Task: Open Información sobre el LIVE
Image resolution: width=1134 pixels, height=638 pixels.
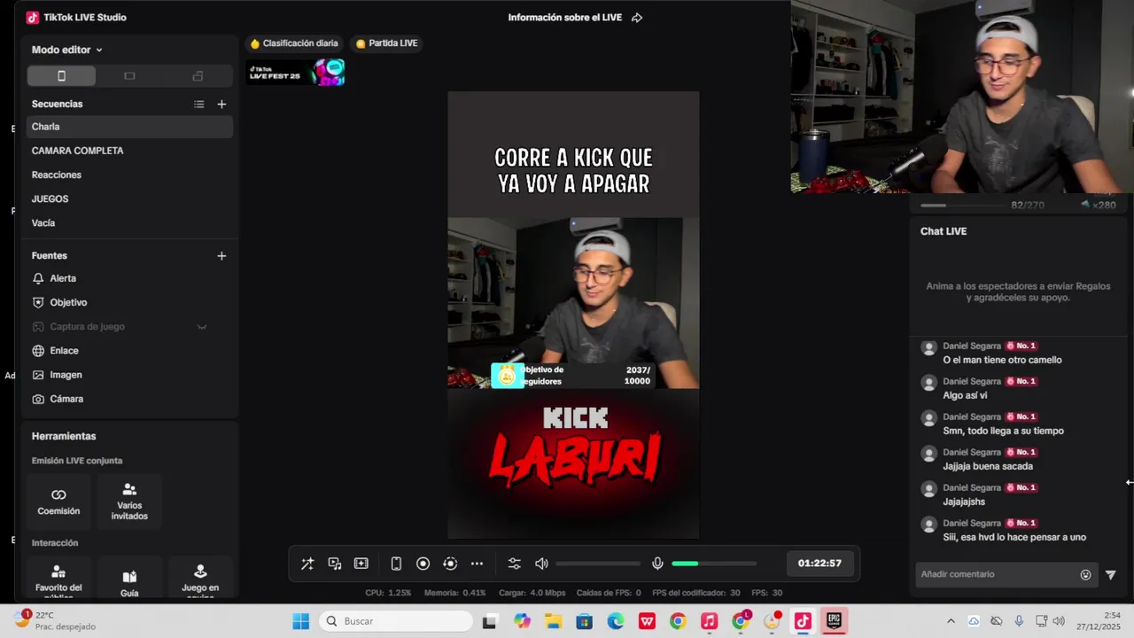Action: pos(565,18)
